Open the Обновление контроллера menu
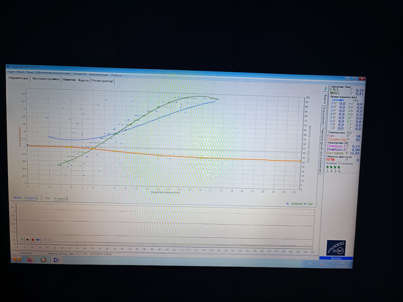Viewport: 403px width, 302px height. tap(53, 73)
